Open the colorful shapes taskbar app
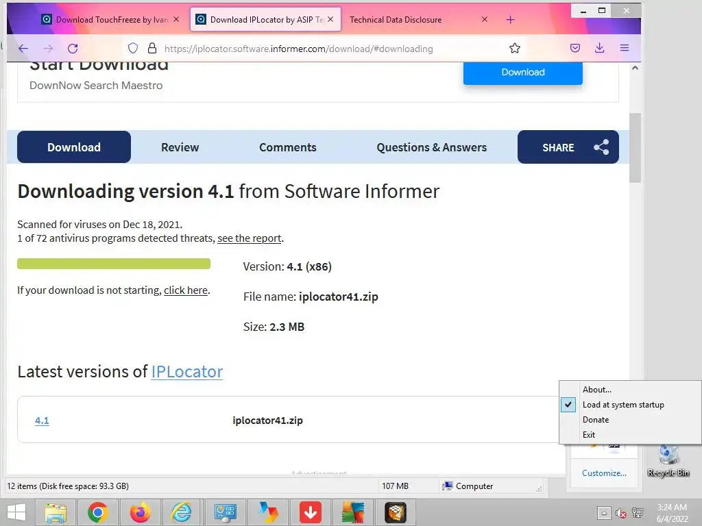The height and width of the screenshot is (526, 702). click(x=268, y=512)
